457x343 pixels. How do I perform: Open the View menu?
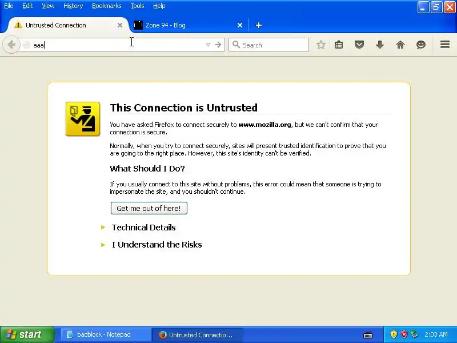[x=48, y=6]
